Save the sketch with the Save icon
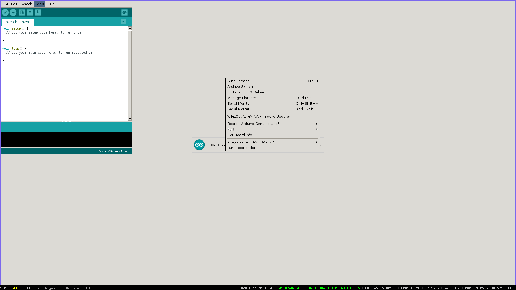Screen dimensions: 516x290 pyautogui.click(x=38, y=12)
